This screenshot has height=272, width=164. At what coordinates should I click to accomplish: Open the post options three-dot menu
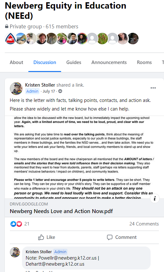[x=153, y=88]
